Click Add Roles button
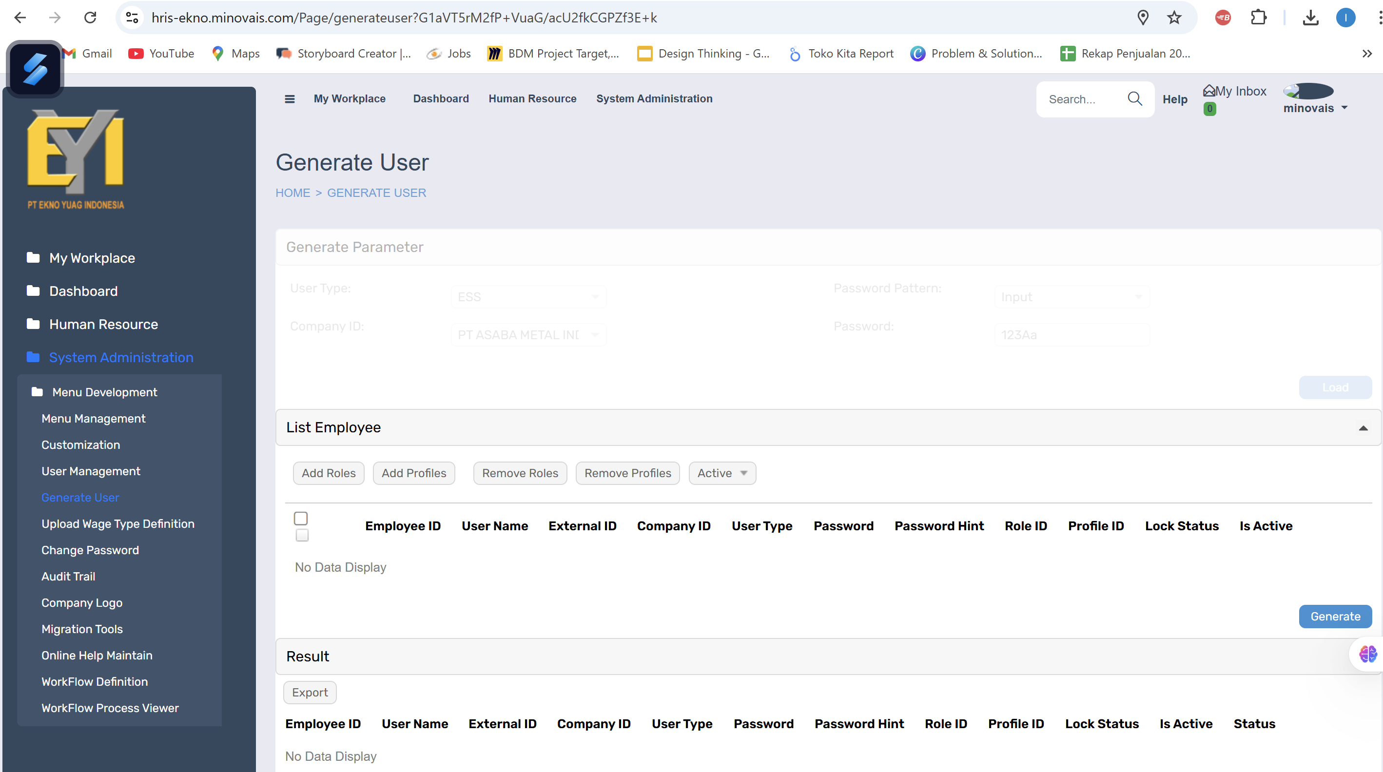 [x=329, y=473]
